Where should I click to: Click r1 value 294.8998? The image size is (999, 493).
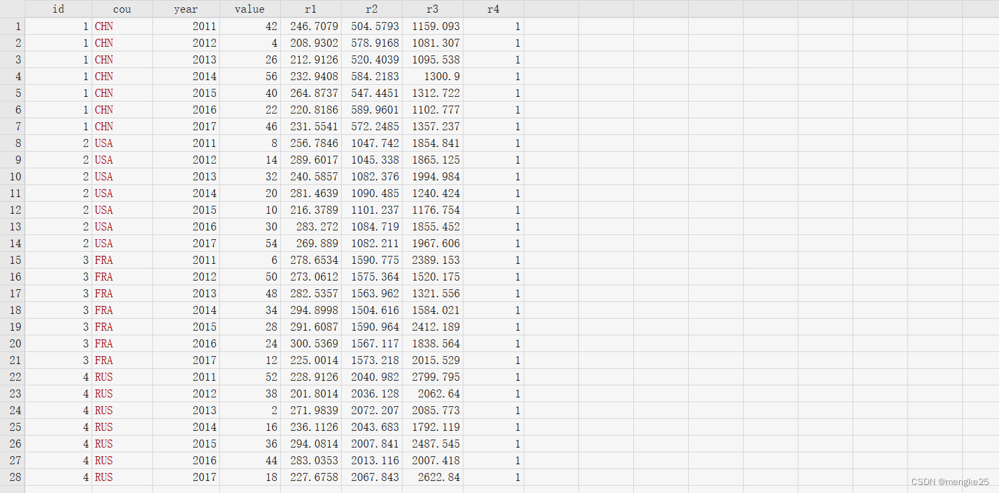click(x=311, y=310)
